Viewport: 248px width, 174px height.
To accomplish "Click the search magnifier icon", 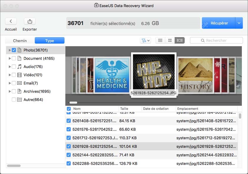I will (x=203, y=40).
